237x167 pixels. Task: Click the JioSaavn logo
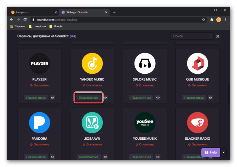(x=92, y=123)
